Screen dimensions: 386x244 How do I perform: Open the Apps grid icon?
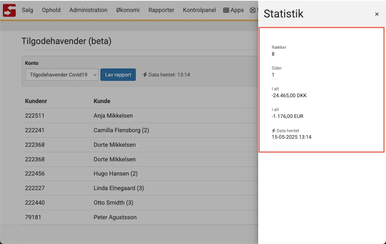coord(226,10)
